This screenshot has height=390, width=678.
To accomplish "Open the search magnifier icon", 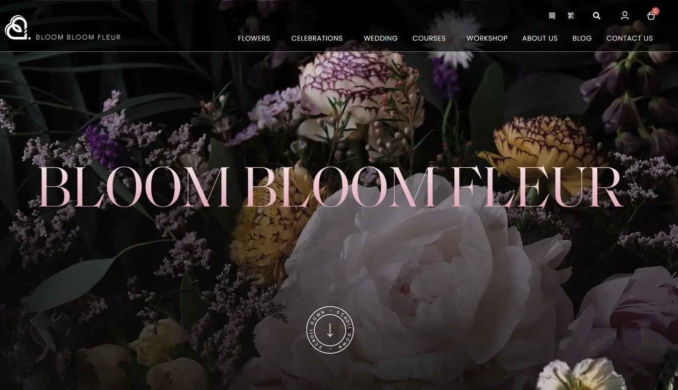I will tap(596, 16).
